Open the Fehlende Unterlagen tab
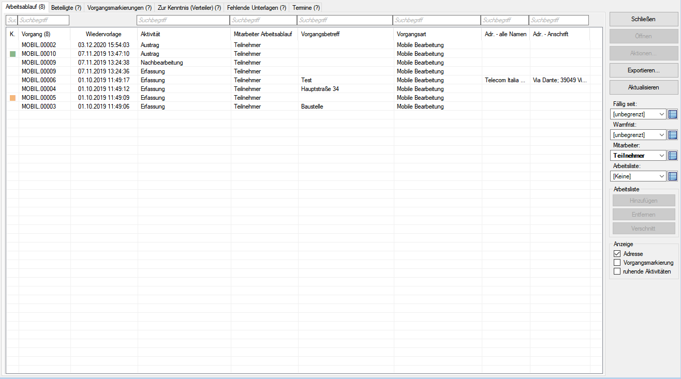This screenshot has width=681, height=379. pos(256,8)
